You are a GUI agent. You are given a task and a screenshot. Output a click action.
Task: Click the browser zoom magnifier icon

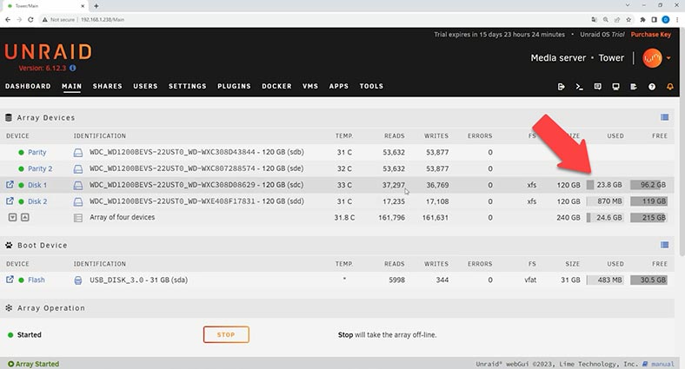[606, 20]
